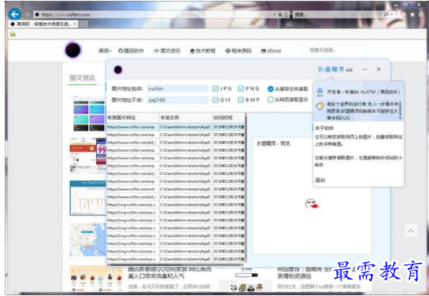Open the address bar history dropdown arrow

coord(275,14)
